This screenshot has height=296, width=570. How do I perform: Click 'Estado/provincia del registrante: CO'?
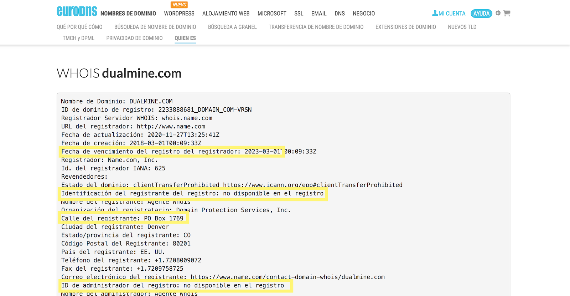pyautogui.click(x=126, y=235)
